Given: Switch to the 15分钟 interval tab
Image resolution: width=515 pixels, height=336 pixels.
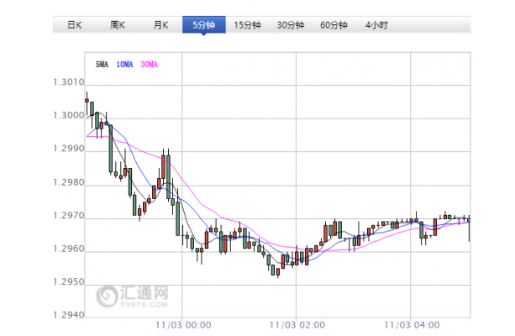Looking at the screenshot, I should point(247,25).
